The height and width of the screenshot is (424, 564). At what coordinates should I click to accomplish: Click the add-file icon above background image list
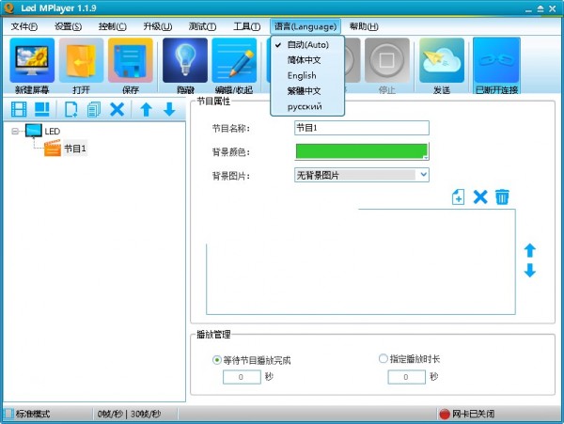point(458,196)
